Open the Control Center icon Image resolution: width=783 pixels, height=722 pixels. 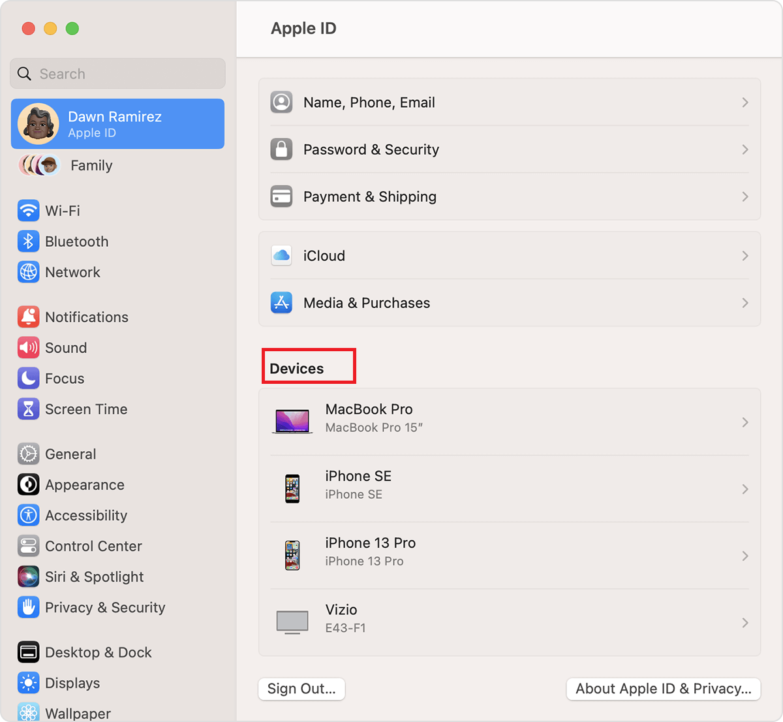pyautogui.click(x=28, y=546)
